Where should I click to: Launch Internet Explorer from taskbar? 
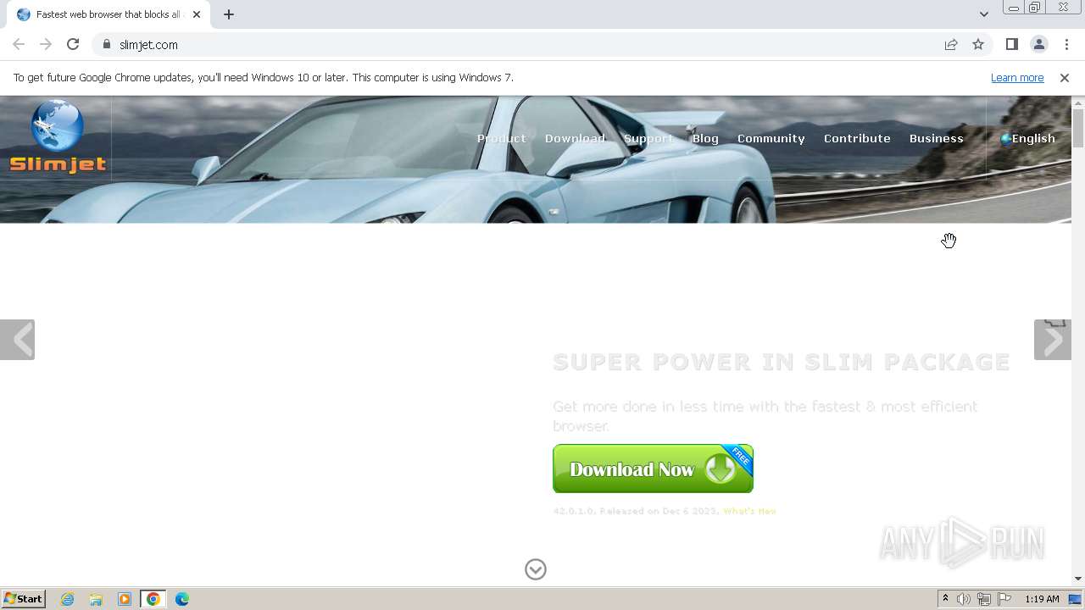[x=67, y=599]
